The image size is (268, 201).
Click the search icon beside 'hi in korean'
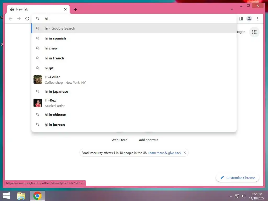38,125
